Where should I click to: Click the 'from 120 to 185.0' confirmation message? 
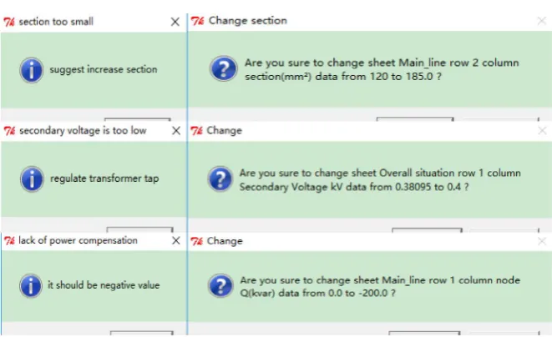pyautogui.click(x=382, y=69)
